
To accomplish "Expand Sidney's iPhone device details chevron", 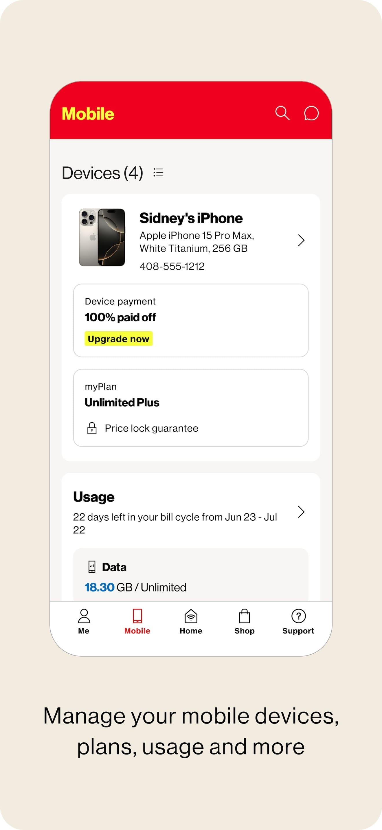I will pyautogui.click(x=301, y=240).
